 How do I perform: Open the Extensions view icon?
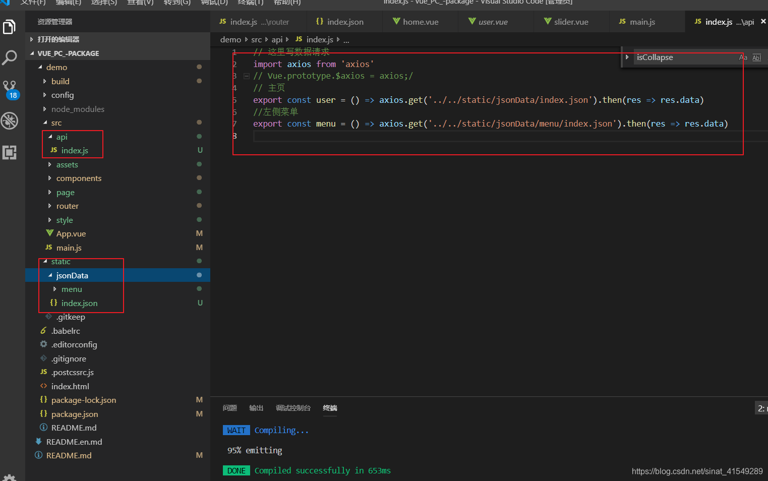(x=10, y=152)
